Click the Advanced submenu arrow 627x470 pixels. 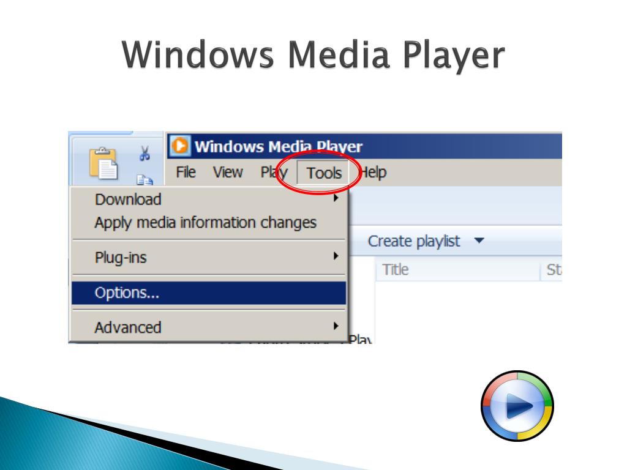click(336, 326)
